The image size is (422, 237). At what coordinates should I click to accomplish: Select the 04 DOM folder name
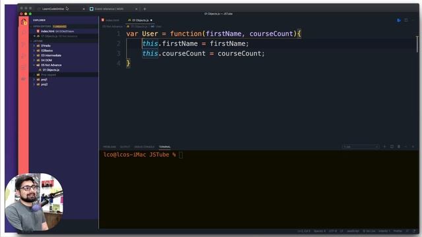[x=46, y=60]
